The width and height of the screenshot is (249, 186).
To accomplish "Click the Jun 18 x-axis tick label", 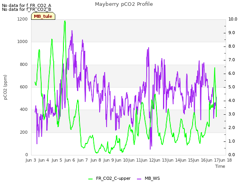I will (x=225, y=160).
